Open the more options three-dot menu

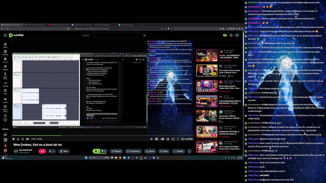(x=189, y=151)
